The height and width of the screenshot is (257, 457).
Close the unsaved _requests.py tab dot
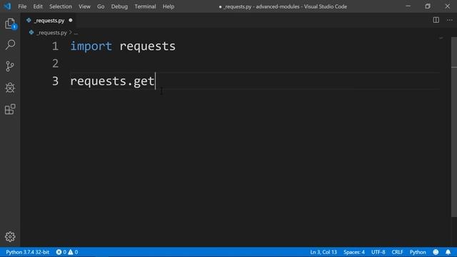pos(71,21)
